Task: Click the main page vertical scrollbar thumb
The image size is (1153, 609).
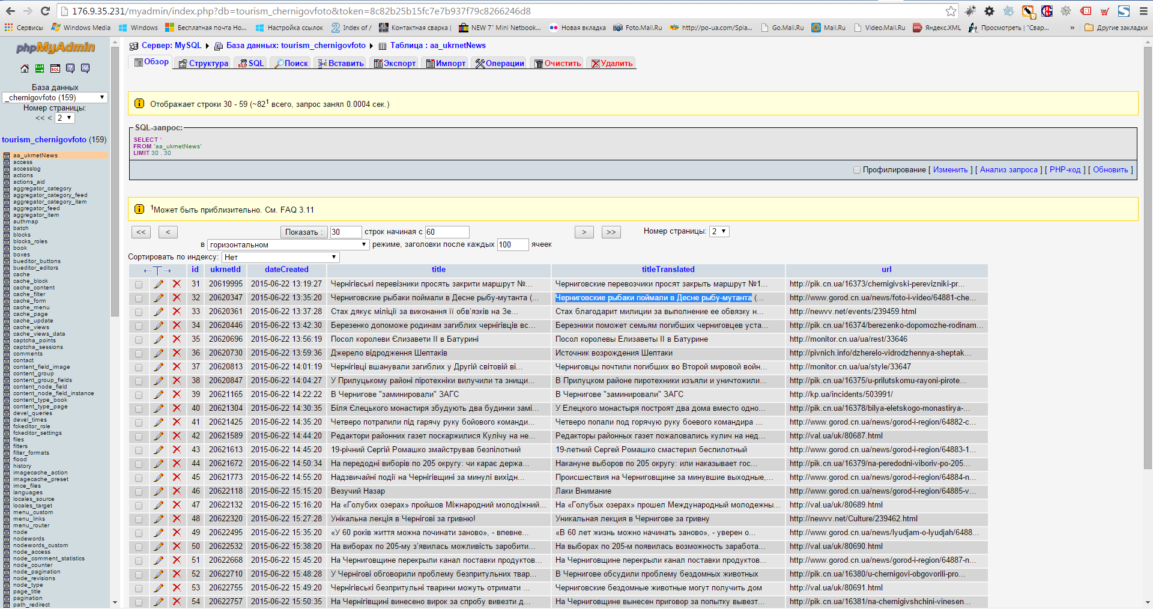Action: tap(1148, 258)
